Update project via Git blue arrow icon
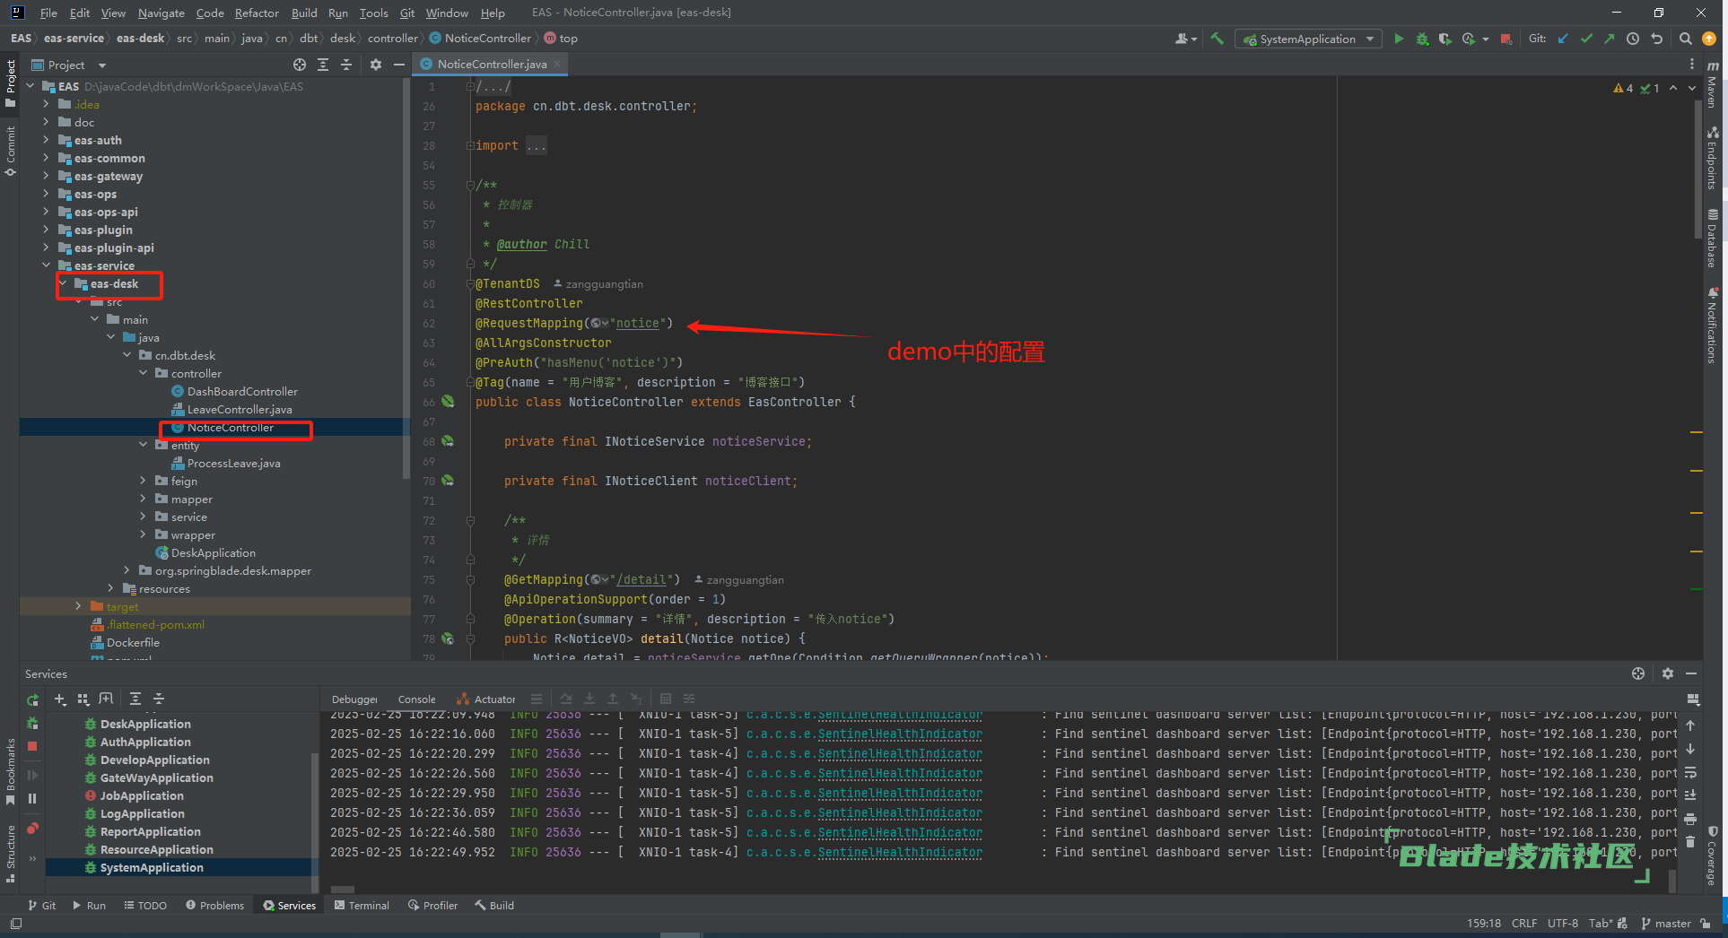 [1563, 39]
